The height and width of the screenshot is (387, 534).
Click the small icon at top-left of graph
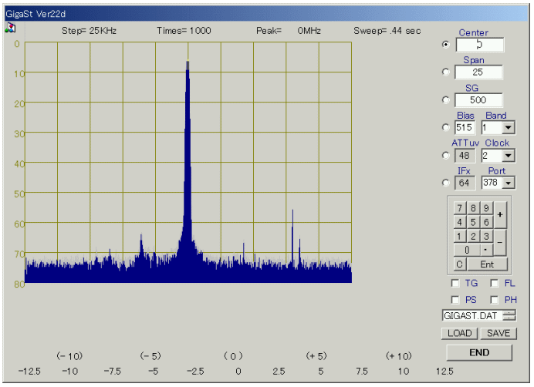pos(11,28)
